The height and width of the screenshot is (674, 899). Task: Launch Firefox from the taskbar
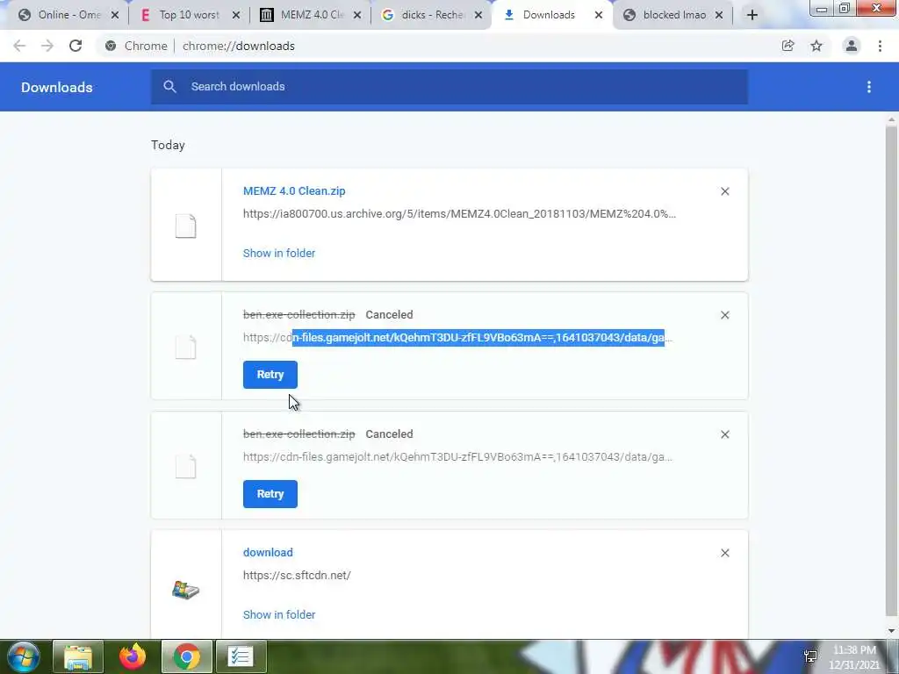[x=133, y=656]
